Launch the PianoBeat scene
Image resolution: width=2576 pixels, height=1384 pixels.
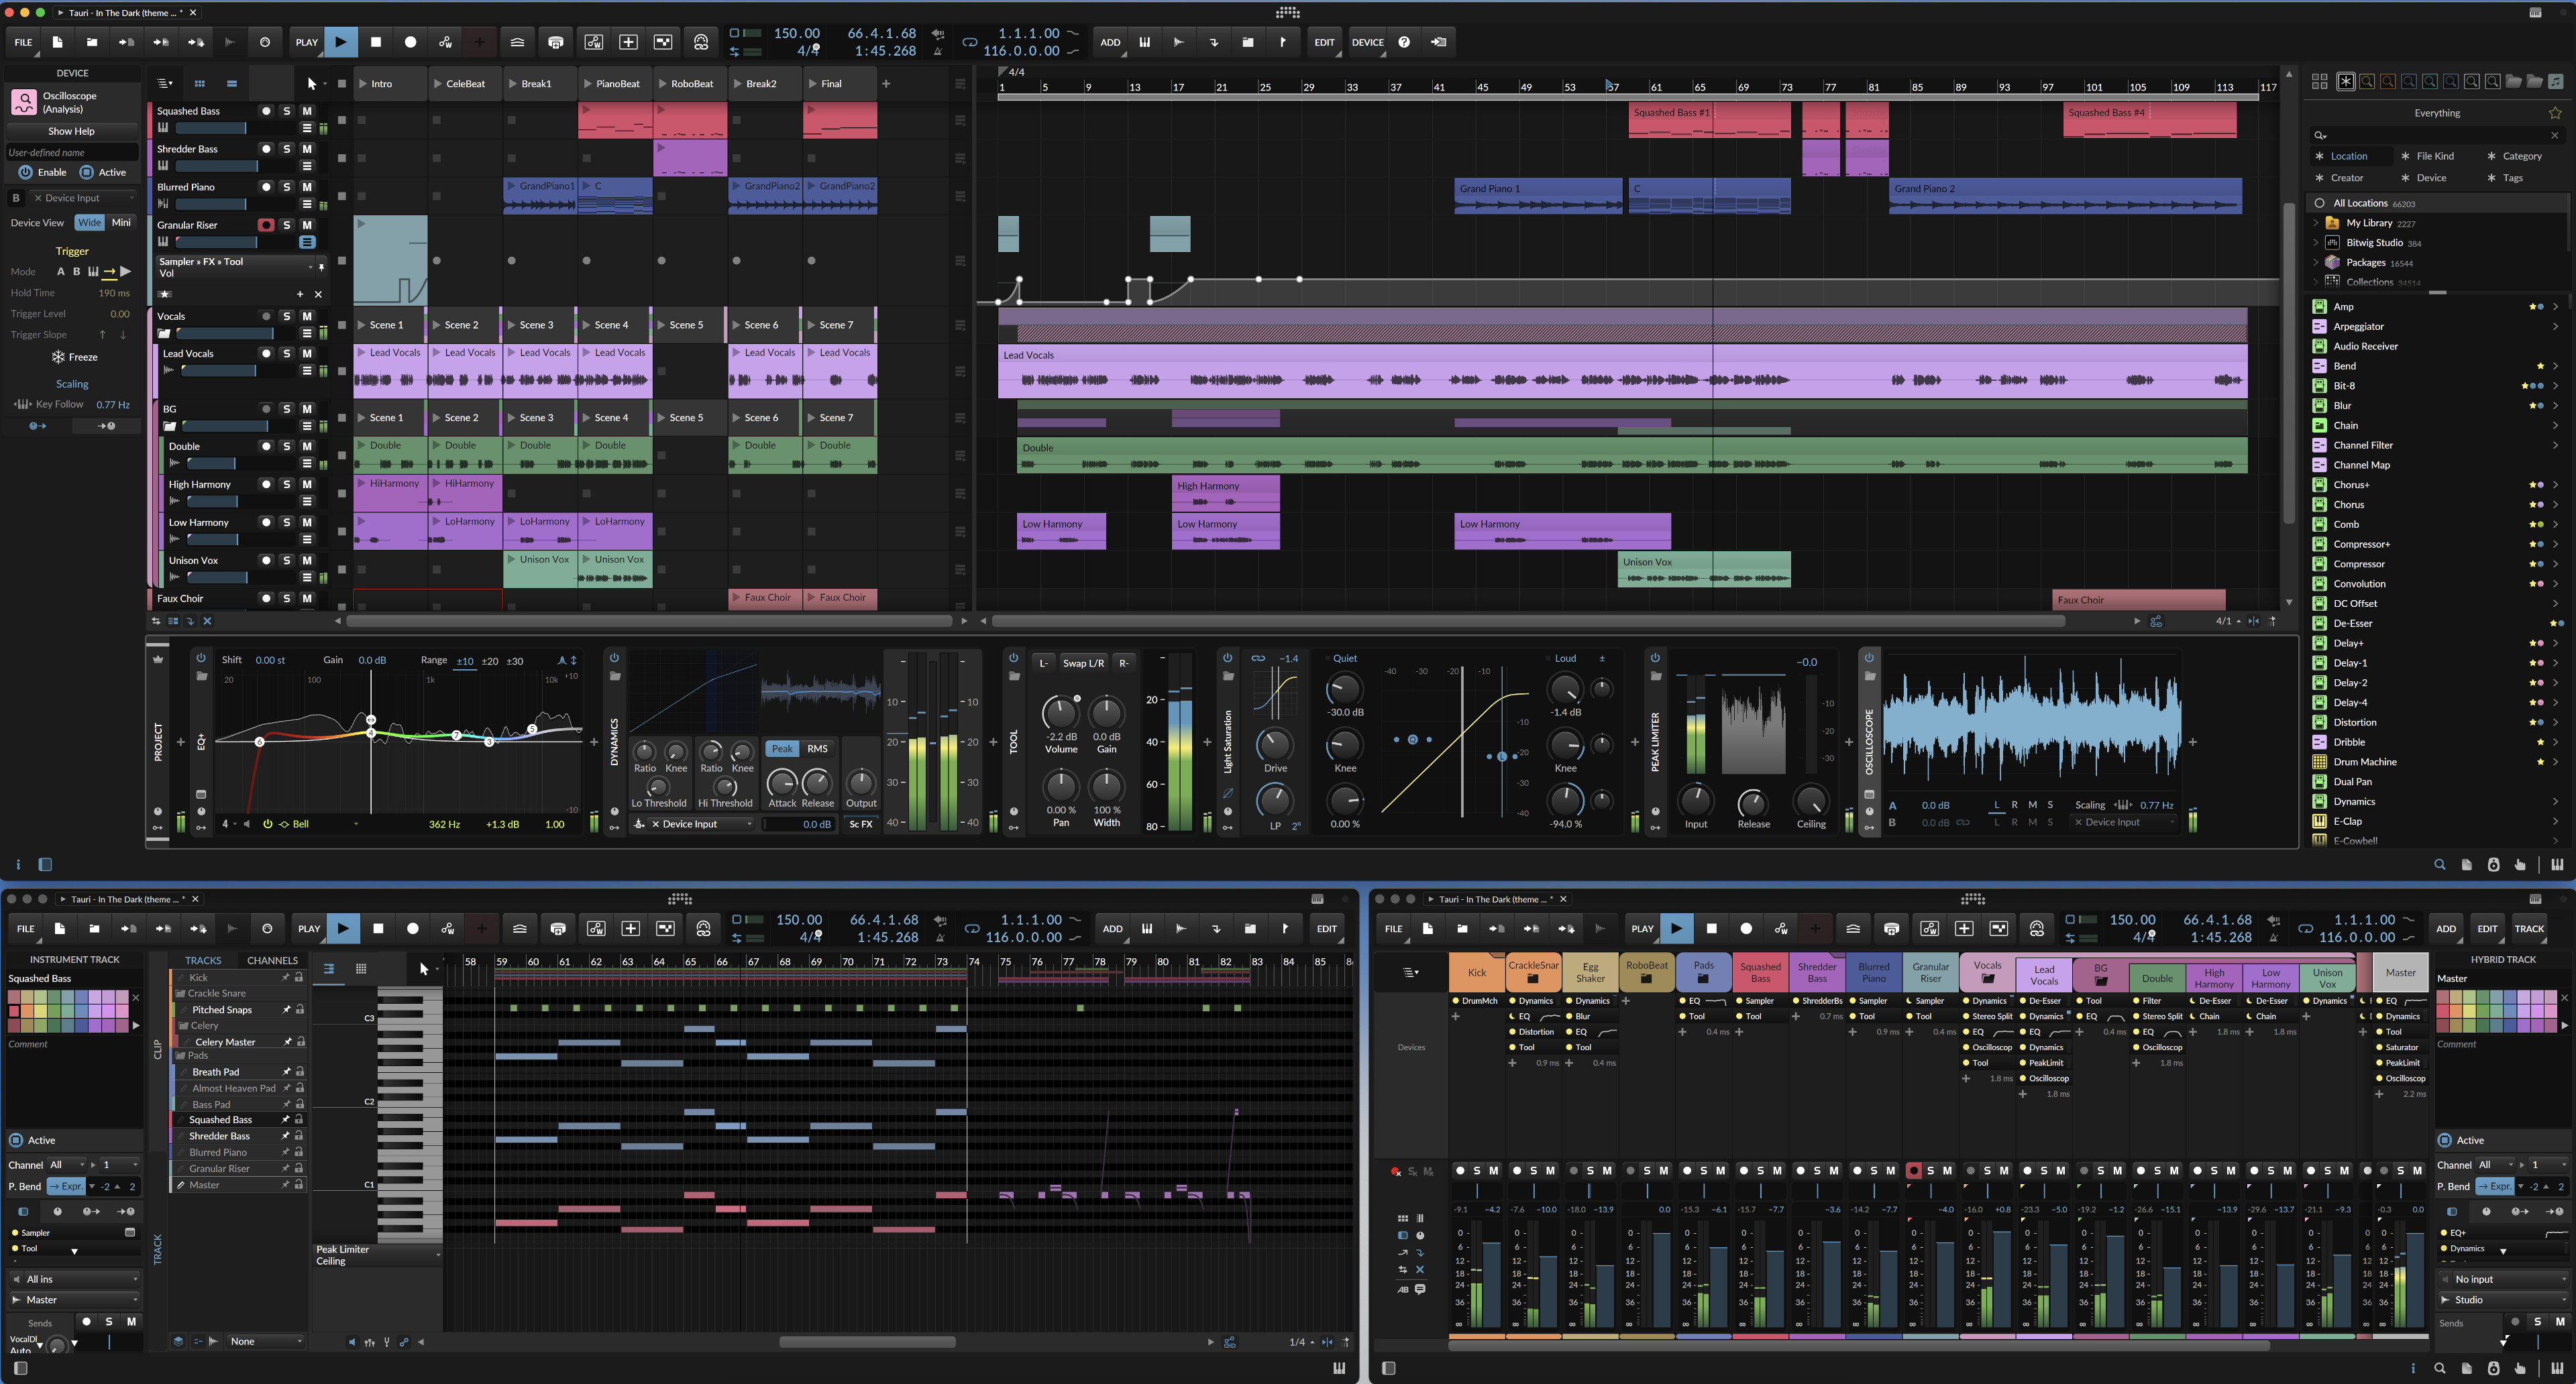point(589,84)
